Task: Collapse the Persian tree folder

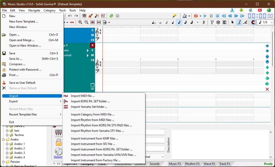Action: point(3,162)
